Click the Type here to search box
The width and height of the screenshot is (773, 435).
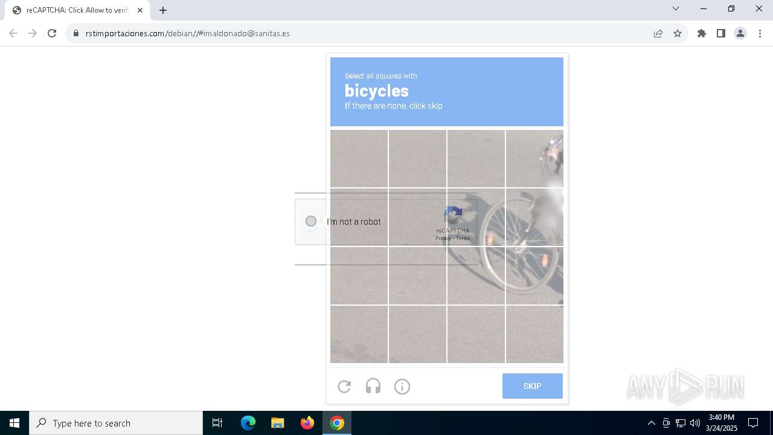(x=116, y=423)
